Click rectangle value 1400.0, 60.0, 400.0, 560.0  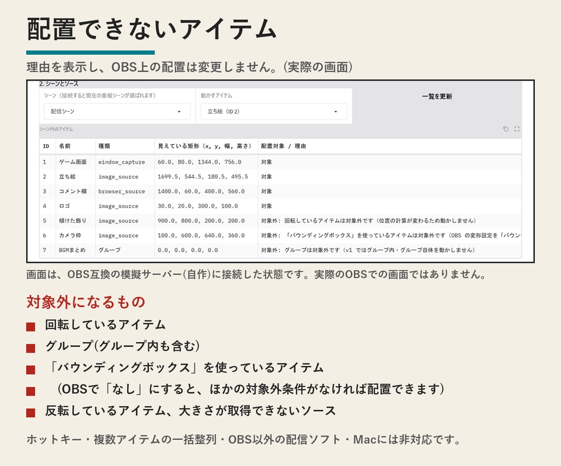206,191
